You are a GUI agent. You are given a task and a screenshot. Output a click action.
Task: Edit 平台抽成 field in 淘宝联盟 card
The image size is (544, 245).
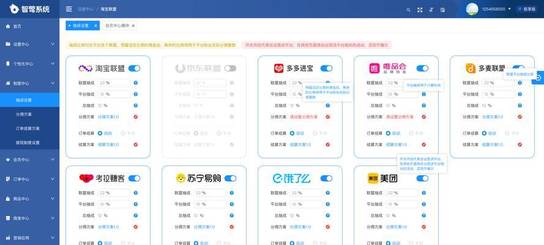tap(114, 94)
